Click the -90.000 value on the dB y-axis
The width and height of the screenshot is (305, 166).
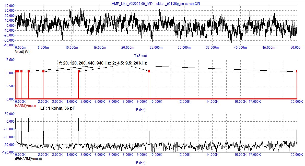[x=9, y=145]
